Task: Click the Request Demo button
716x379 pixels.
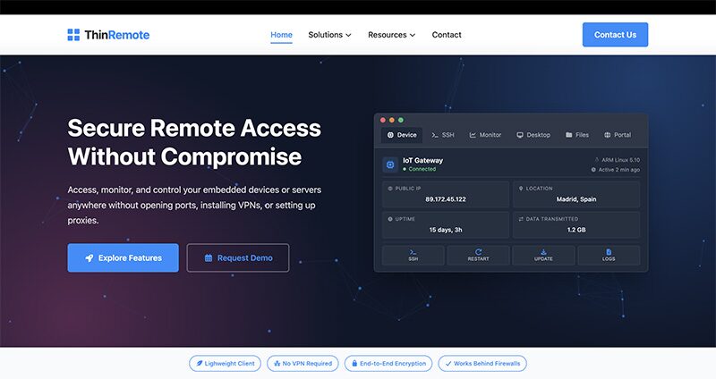Action: [x=238, y=257]
